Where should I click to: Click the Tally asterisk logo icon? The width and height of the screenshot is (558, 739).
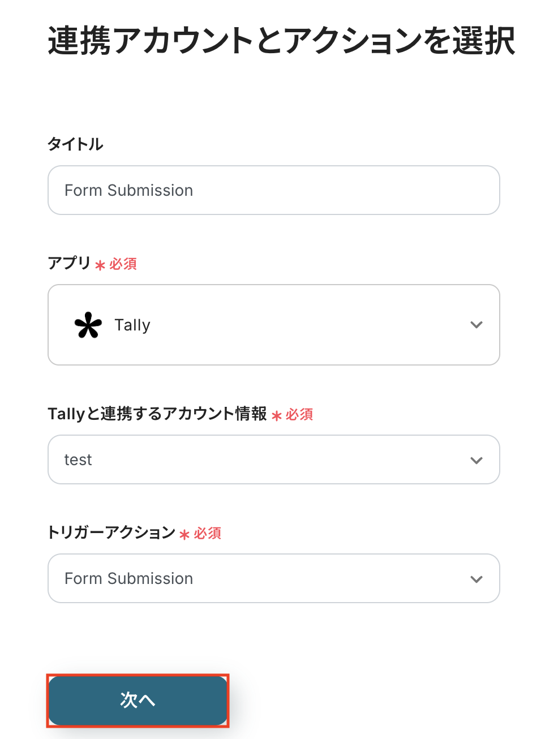pyautogui.click(x=88, y=325)
